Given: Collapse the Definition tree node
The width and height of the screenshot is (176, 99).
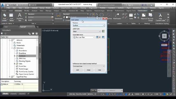Looking at the screenshot, I should pos(12,48).
